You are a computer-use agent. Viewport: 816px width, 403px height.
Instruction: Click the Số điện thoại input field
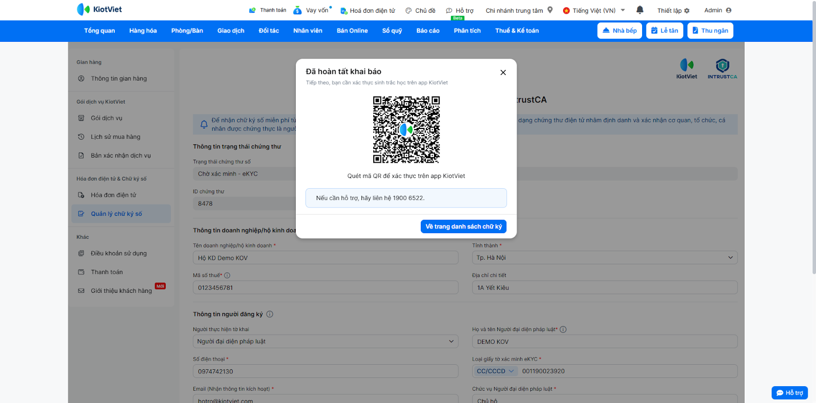pos(325,371)
